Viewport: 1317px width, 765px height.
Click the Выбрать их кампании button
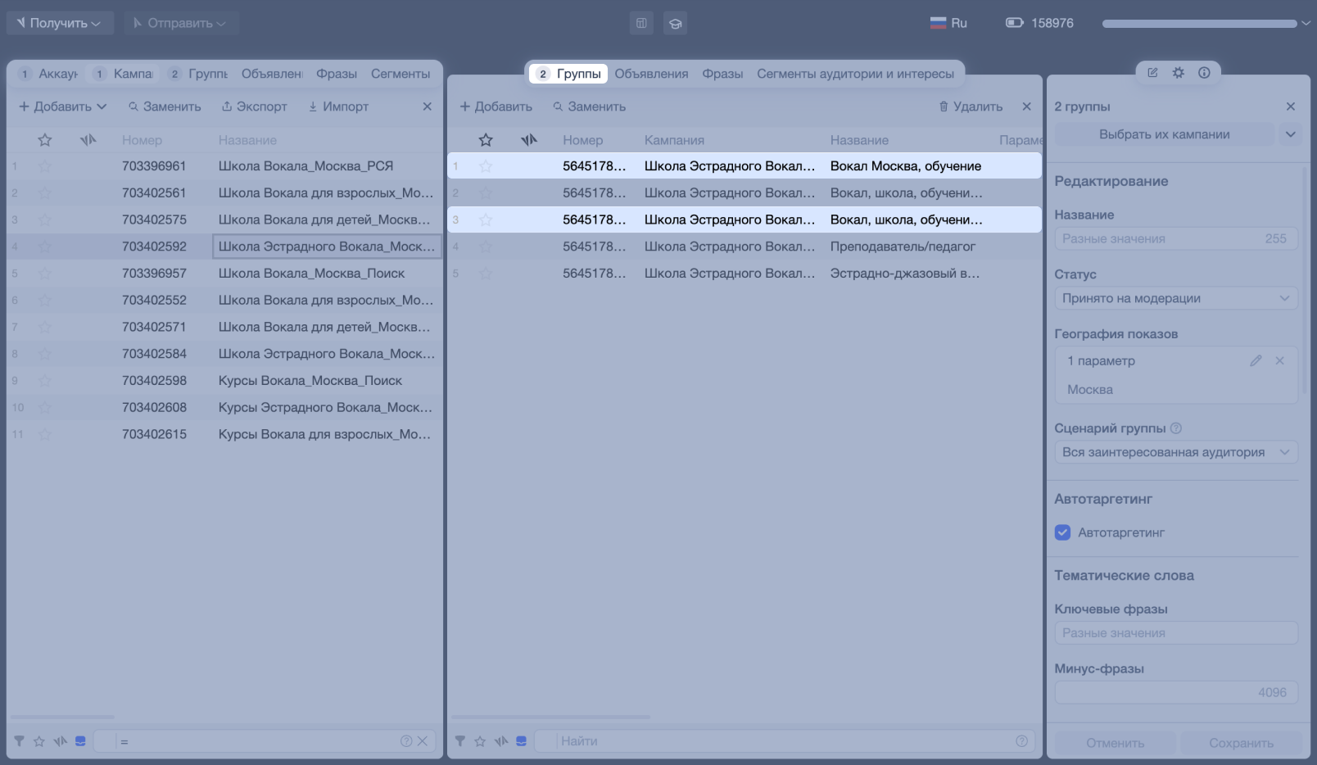[1165, 134]
